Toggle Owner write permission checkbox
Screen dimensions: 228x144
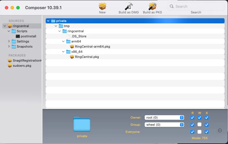[199, 117]
